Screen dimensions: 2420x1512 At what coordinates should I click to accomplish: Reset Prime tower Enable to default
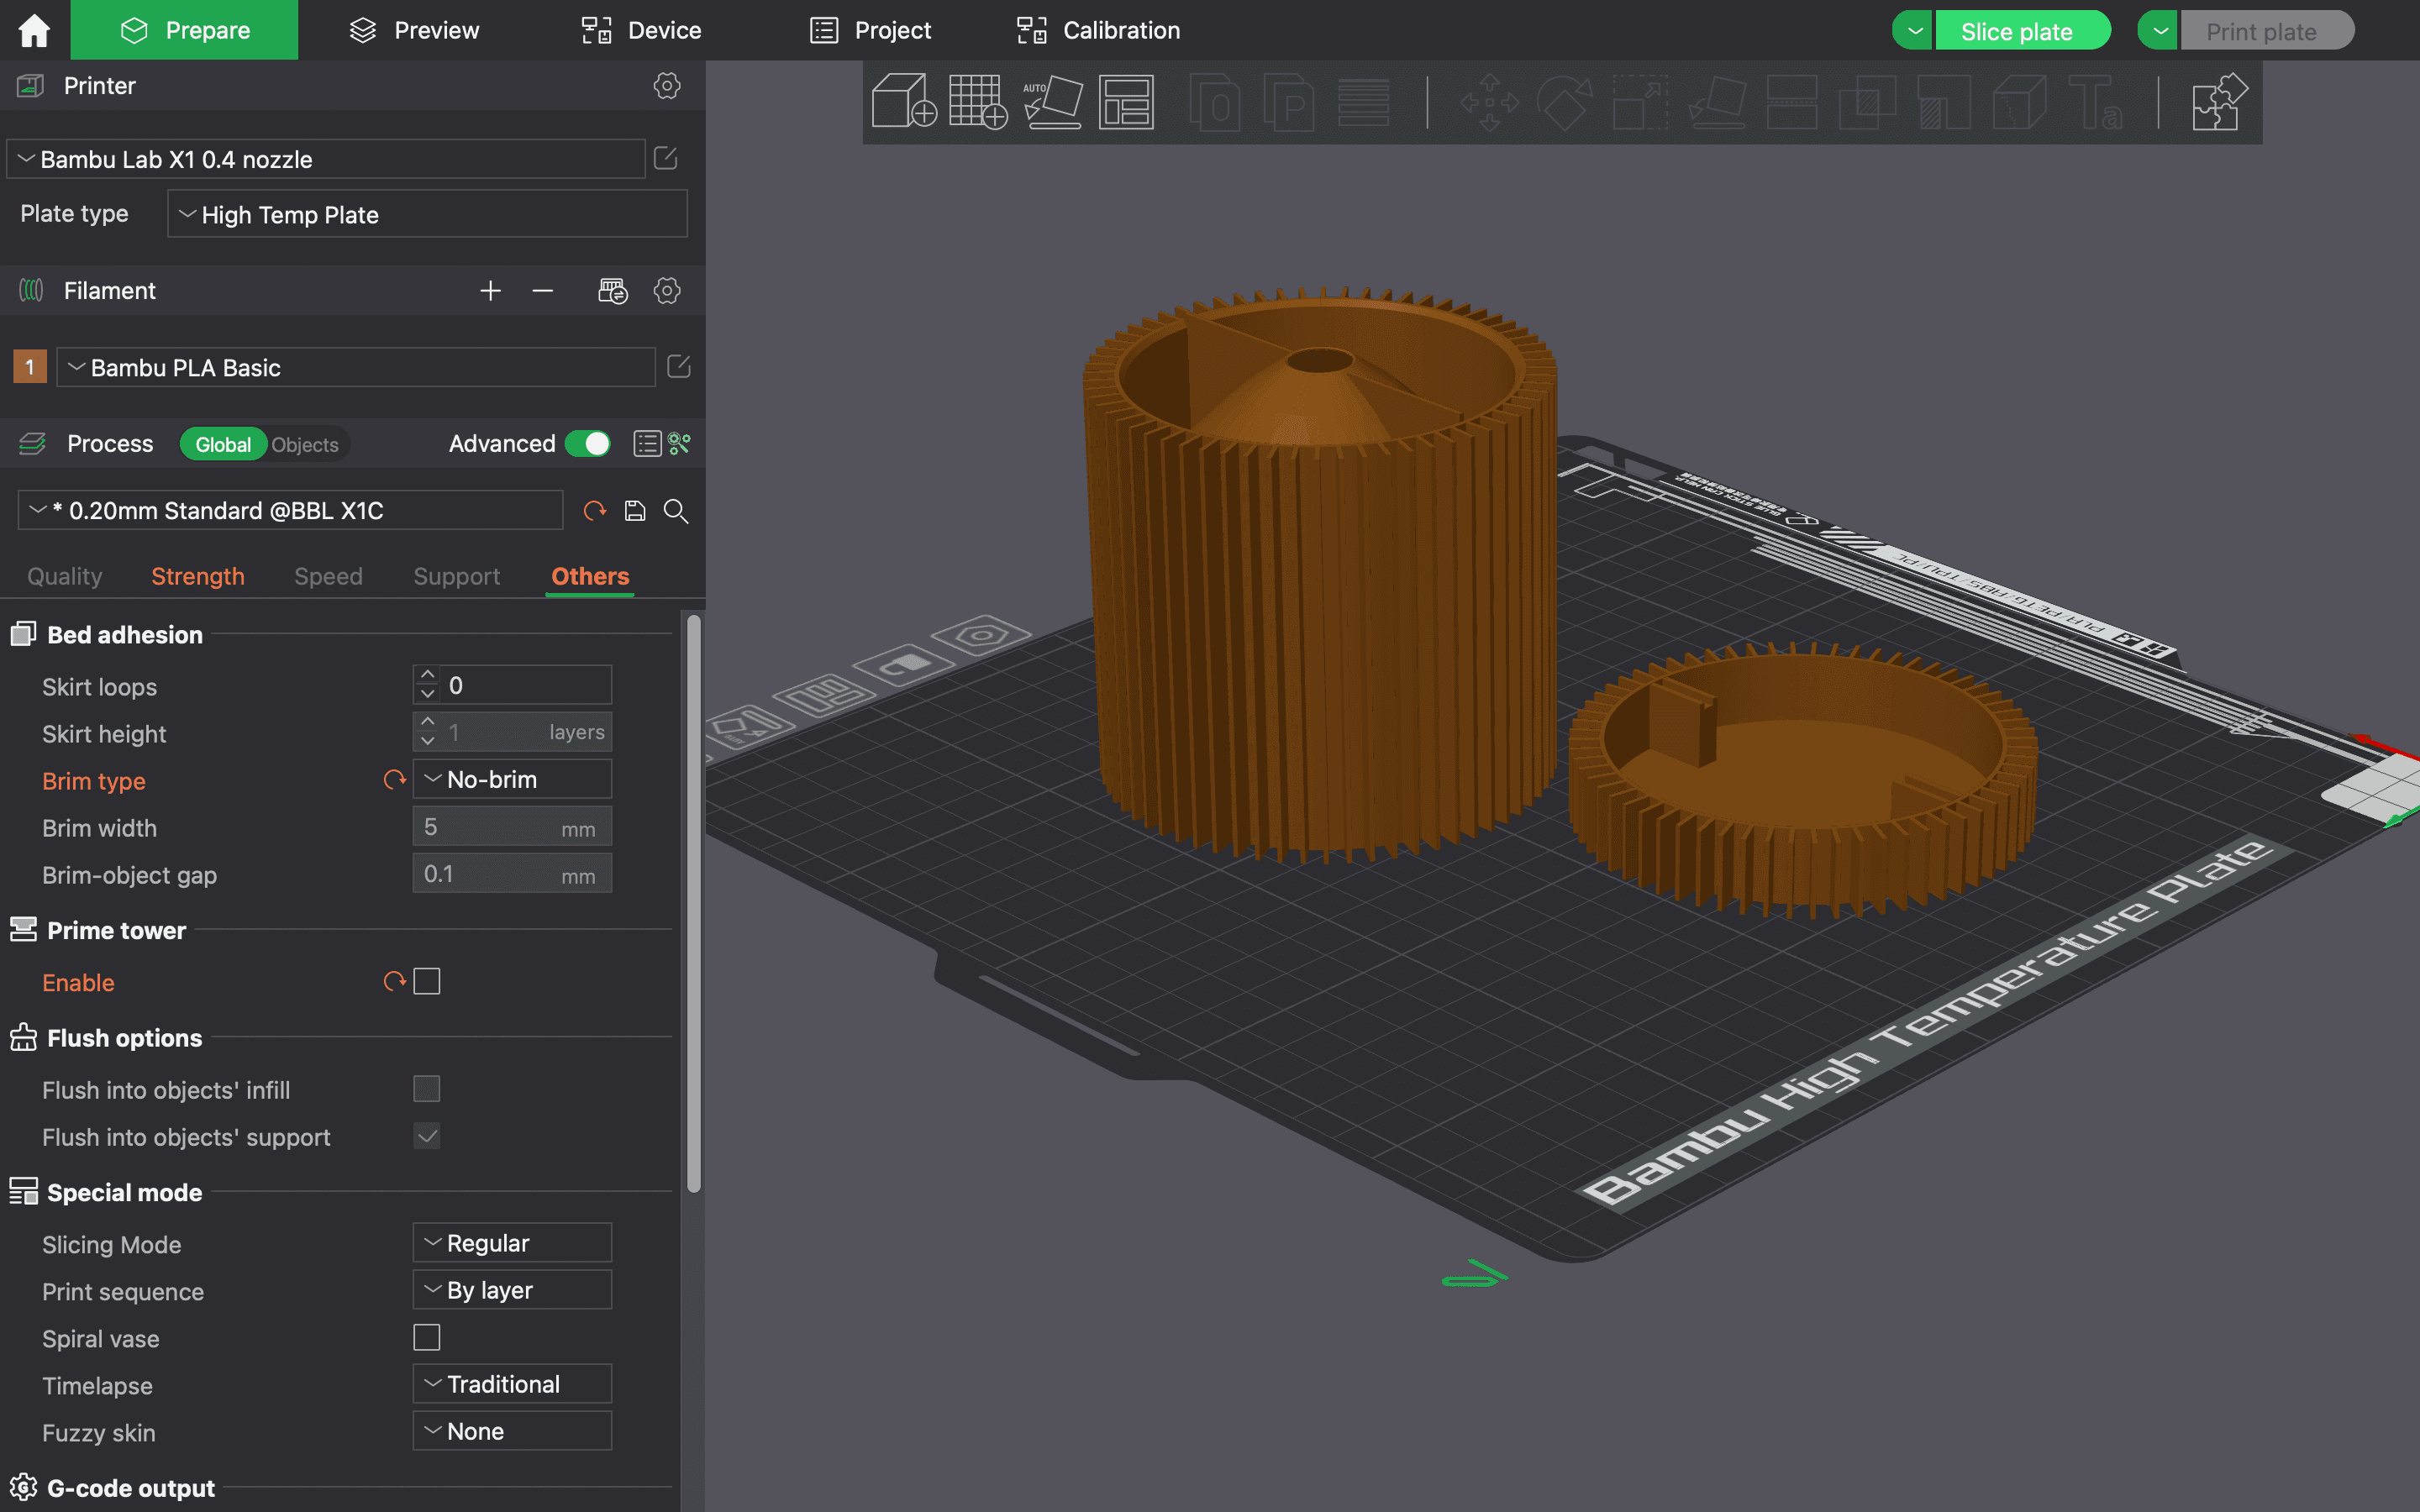(394, 982)
